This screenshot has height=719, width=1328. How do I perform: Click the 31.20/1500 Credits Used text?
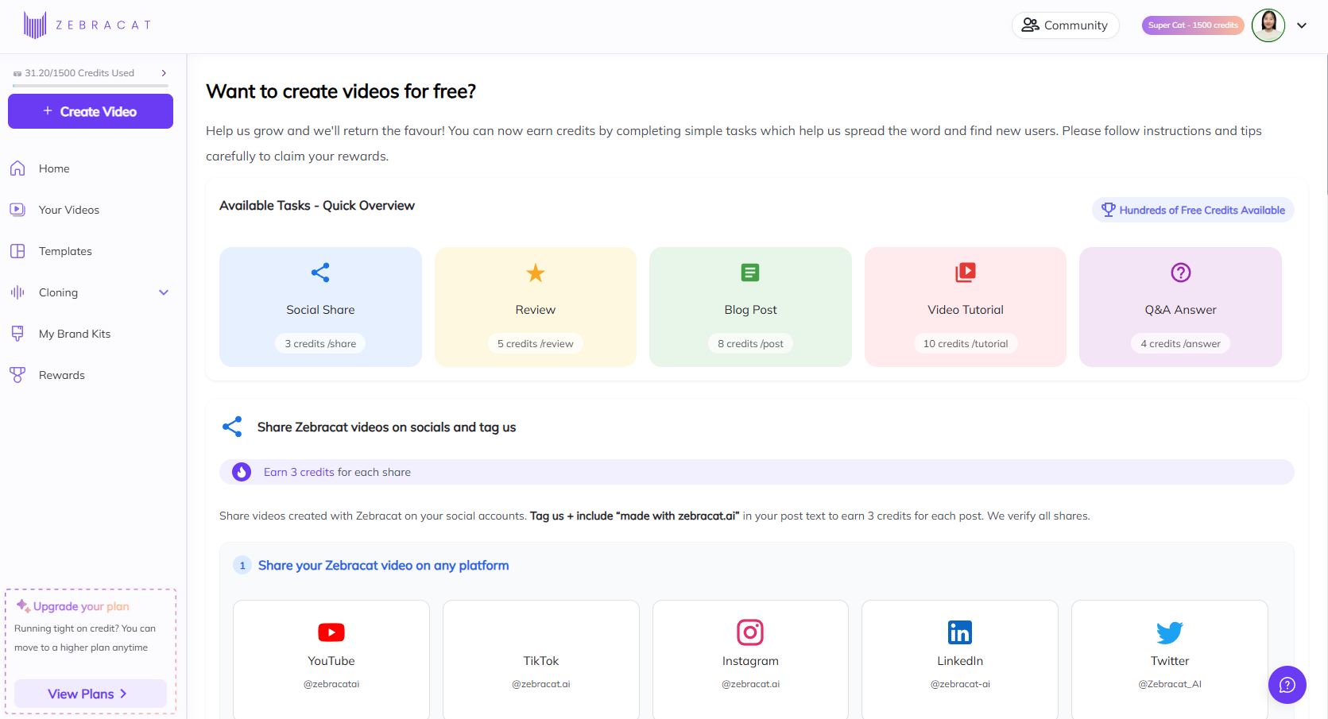pos(79,73)
